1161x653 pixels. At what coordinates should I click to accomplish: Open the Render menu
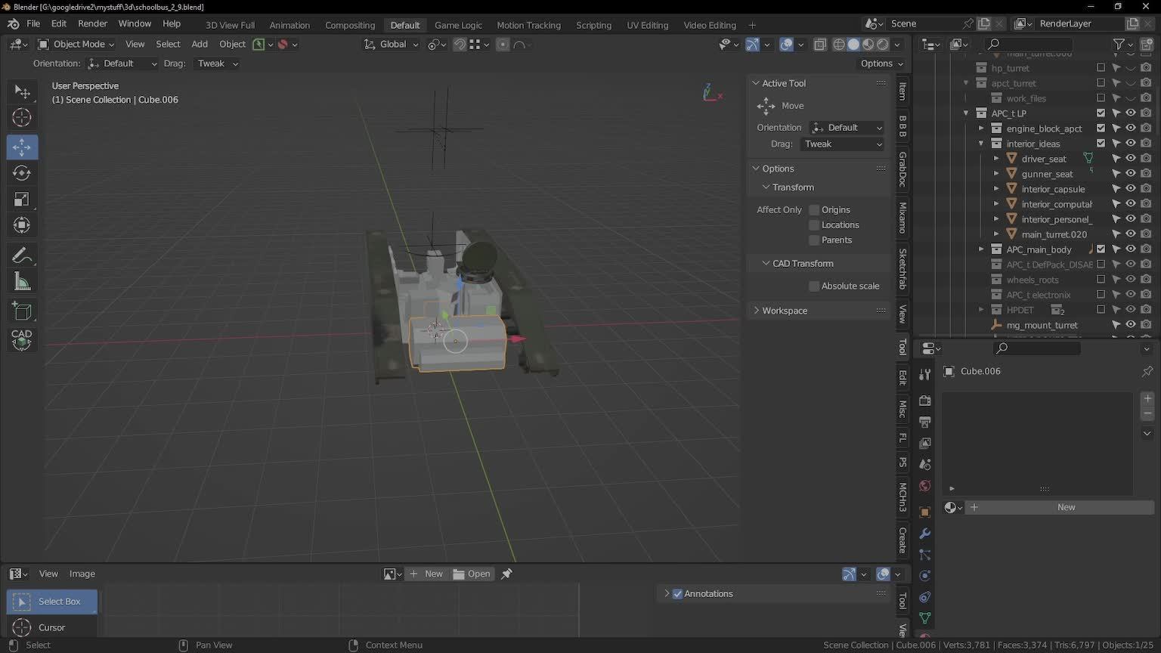[92, 24]
